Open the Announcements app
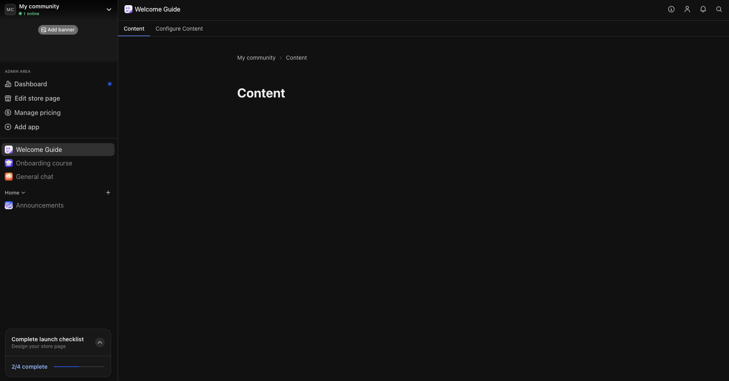Viewport: 729px width, 381px height. (x=40, y=205)
